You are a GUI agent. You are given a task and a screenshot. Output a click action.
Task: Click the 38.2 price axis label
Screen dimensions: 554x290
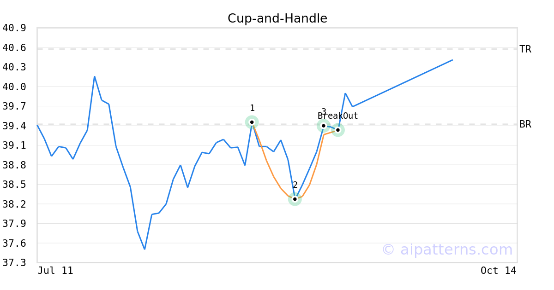14,204
